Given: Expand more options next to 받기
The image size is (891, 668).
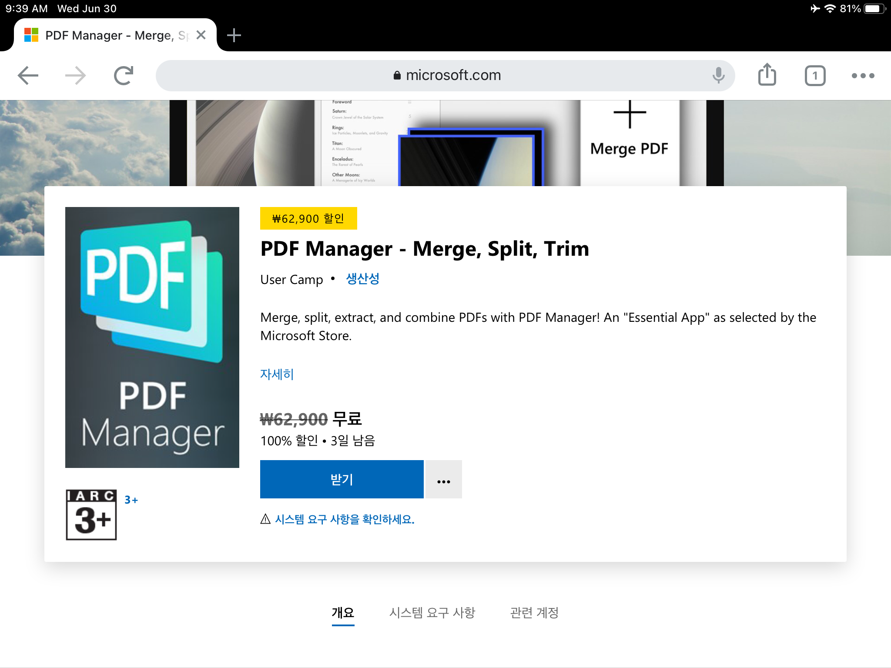Looking at the screenshot, I should (443, 479).
